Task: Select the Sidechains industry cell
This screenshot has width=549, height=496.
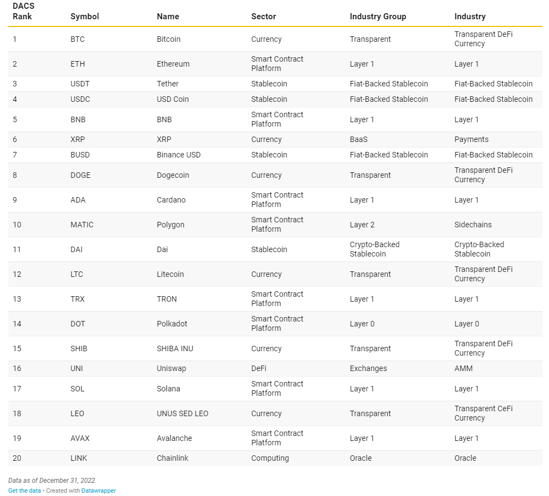Action: coord(473,225)
